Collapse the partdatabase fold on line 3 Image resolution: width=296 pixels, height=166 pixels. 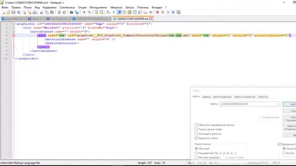(x=13, y=31)
